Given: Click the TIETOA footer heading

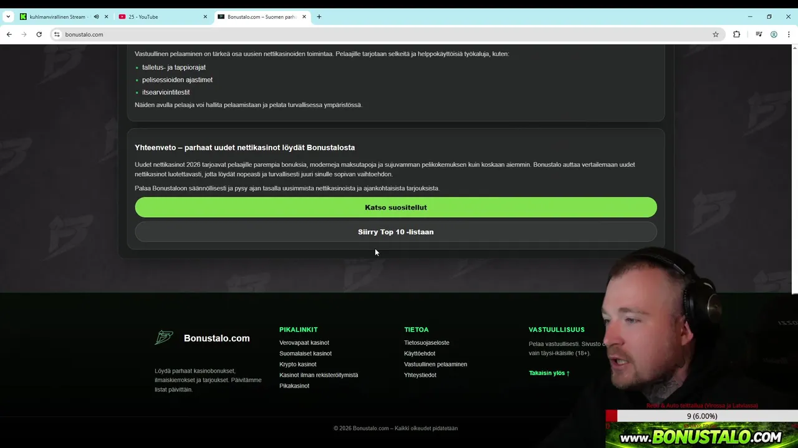Looking at the screenshot, I should tap(416, 330).
